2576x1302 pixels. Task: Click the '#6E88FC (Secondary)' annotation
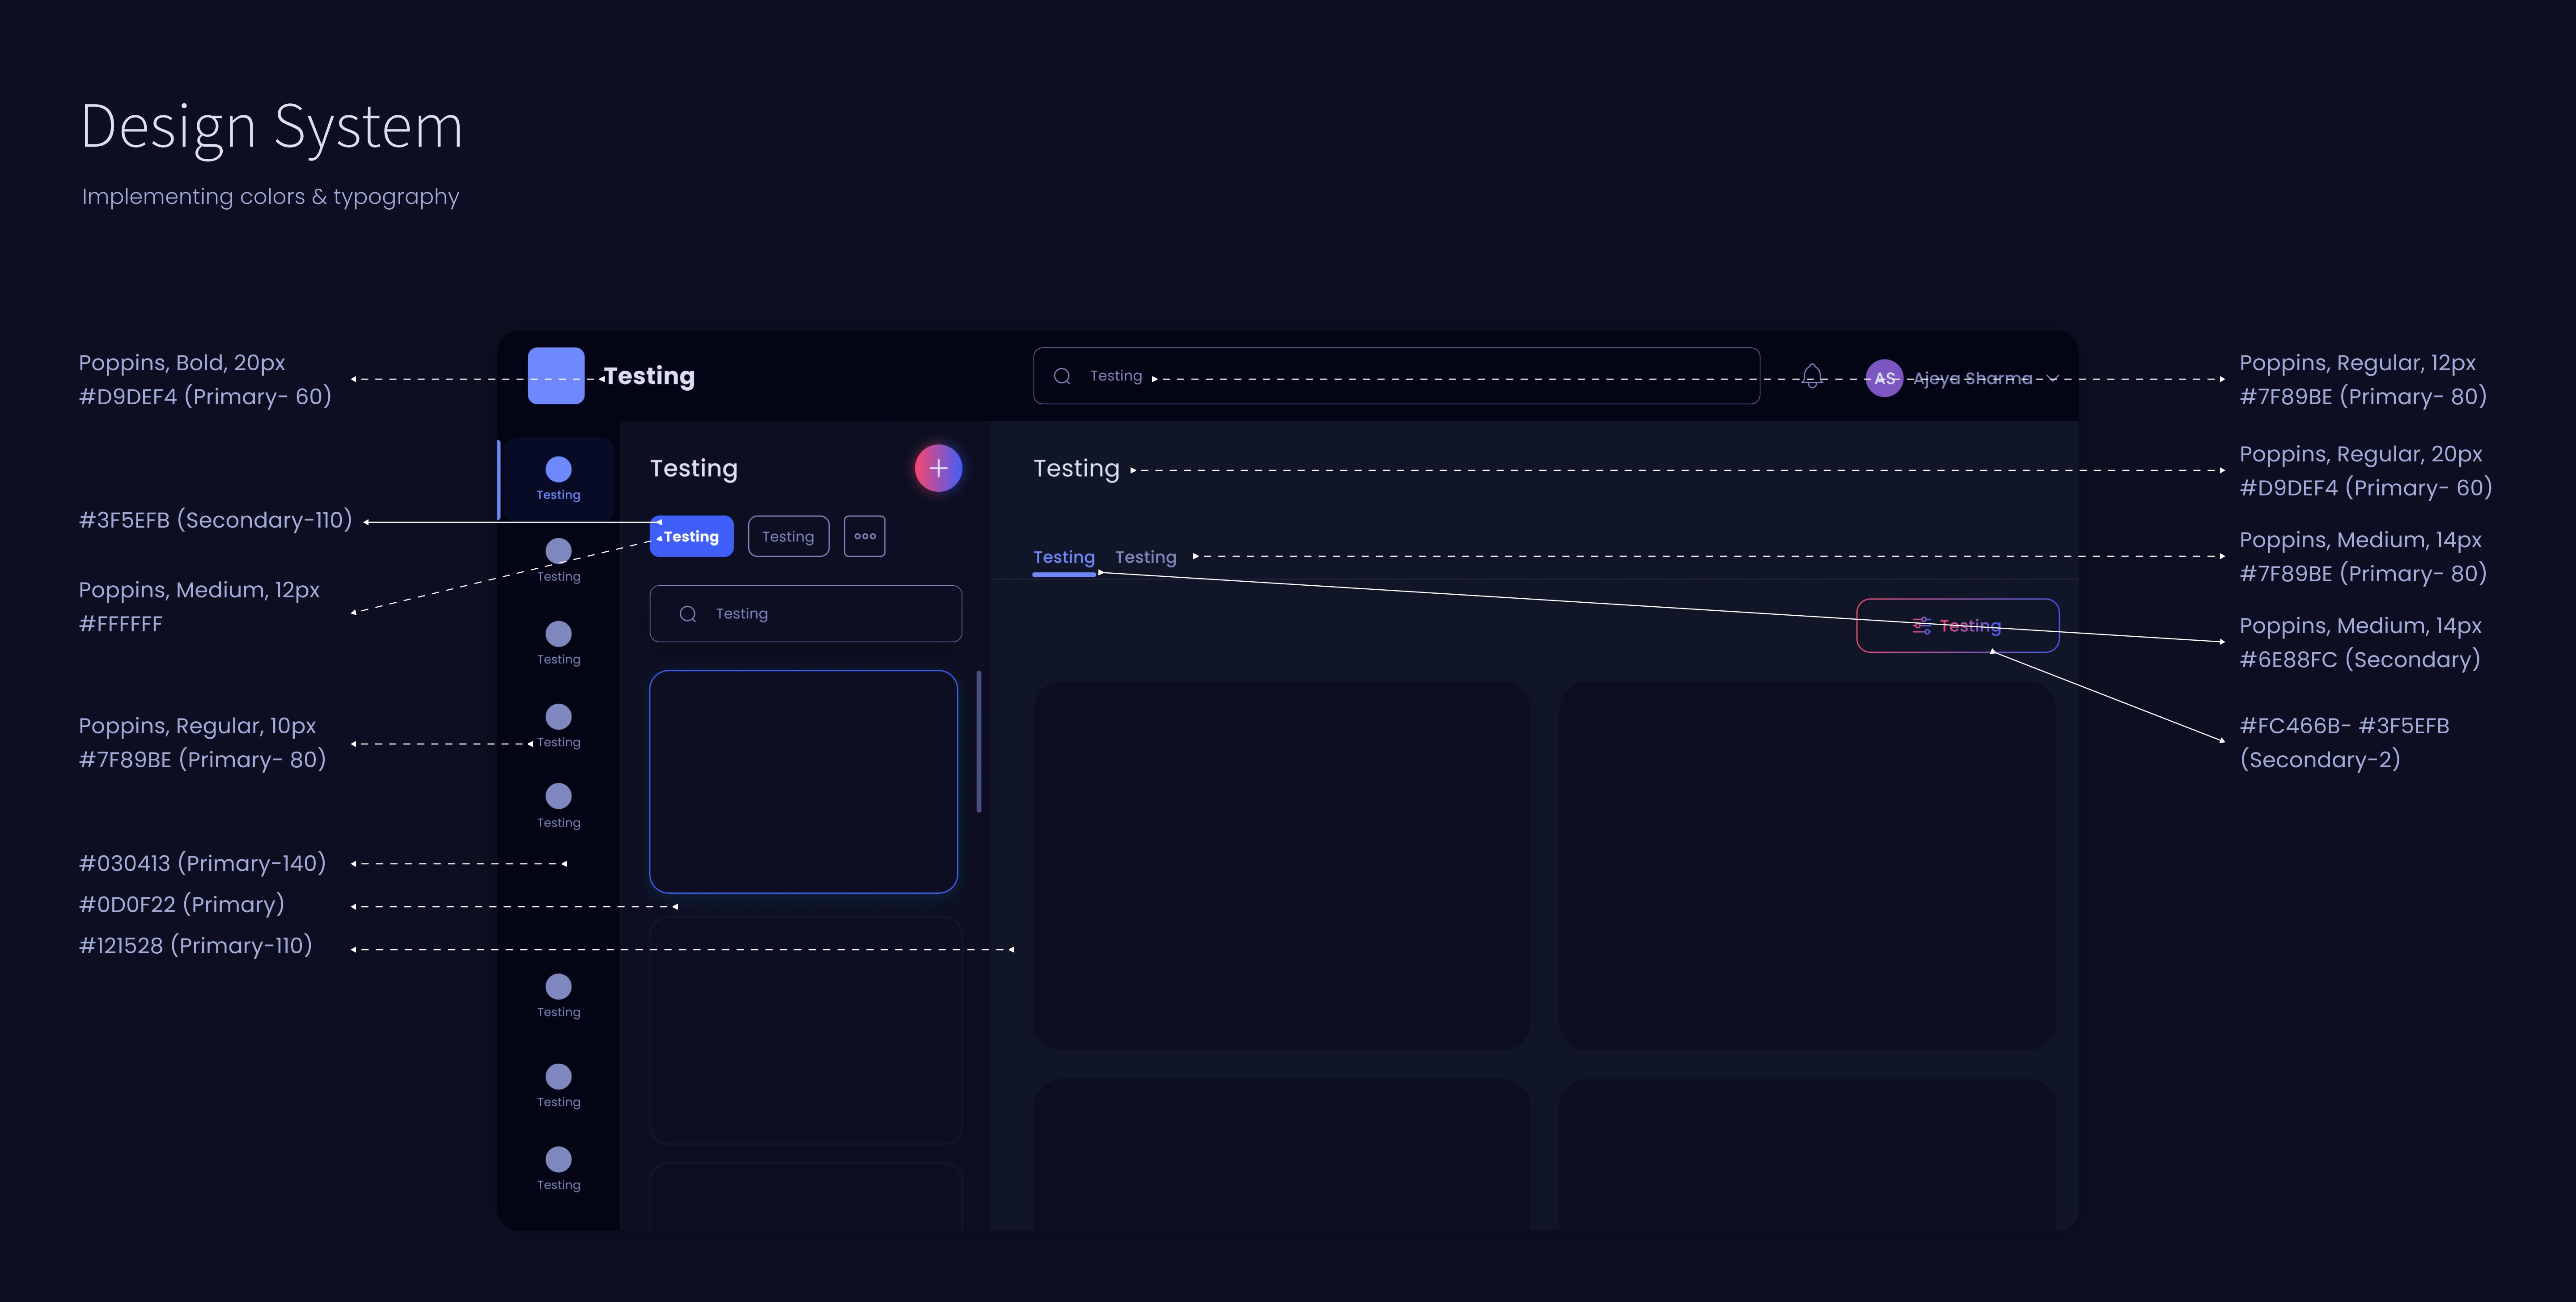click(x=2360, y=659)
